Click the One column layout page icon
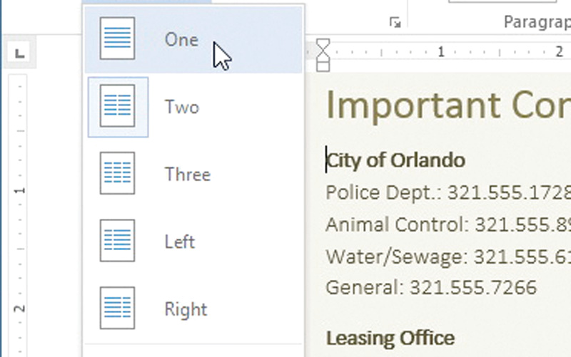This screenshot has width=571, height=357. pyautogui.click(x=118, y=39)
